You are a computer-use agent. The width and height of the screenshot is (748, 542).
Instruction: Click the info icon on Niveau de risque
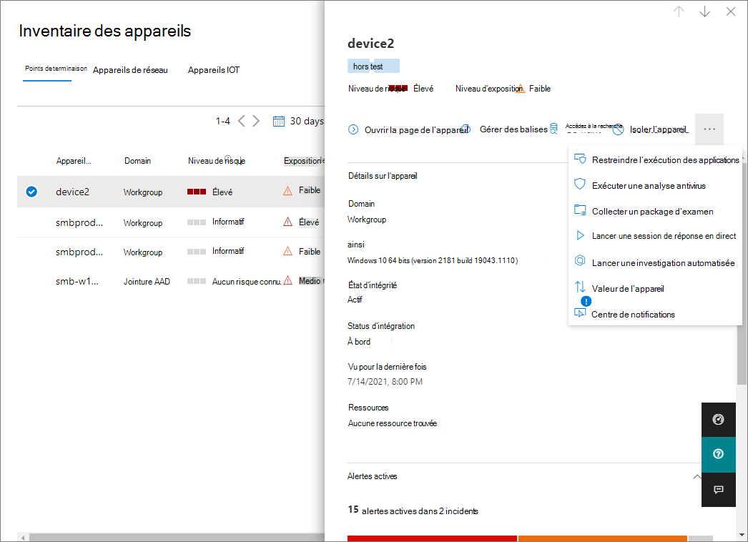point(228,158)
